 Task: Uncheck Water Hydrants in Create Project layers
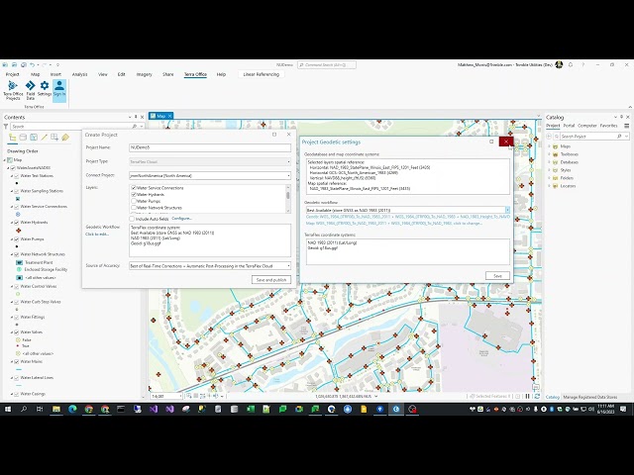click(x=134, y=194)
